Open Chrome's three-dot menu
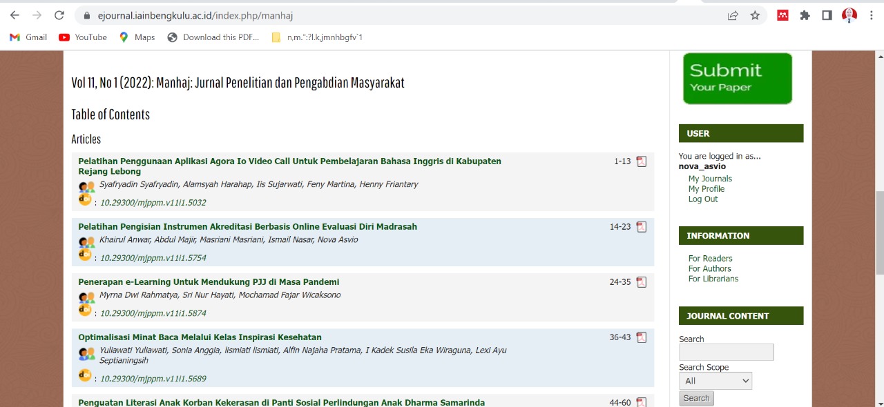This screenshot has width=884, height=407. 872,15
